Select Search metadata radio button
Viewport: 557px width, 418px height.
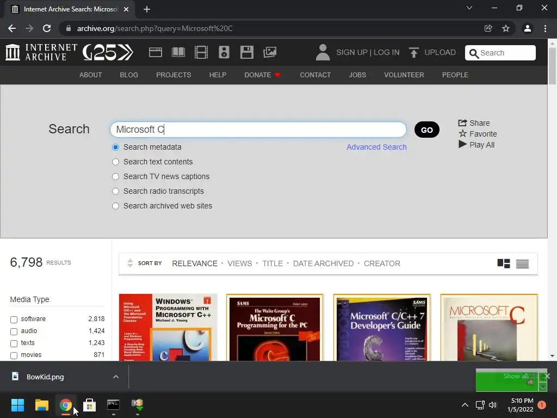[x=115, y=147]
